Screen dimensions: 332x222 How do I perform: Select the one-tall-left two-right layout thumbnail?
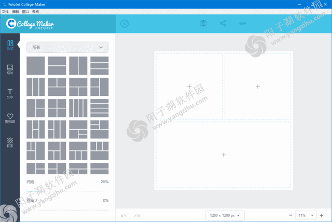tap(36, 108)
